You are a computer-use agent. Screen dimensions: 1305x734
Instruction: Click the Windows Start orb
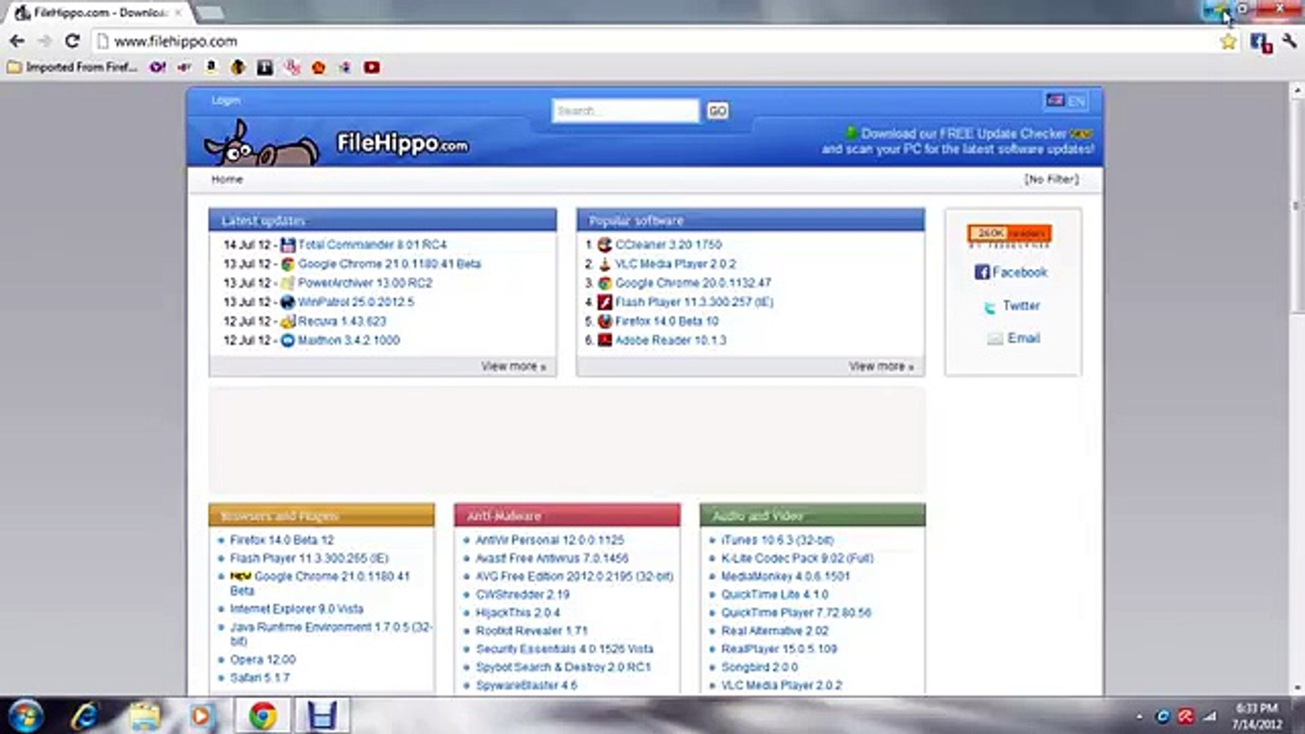(25, 716)
